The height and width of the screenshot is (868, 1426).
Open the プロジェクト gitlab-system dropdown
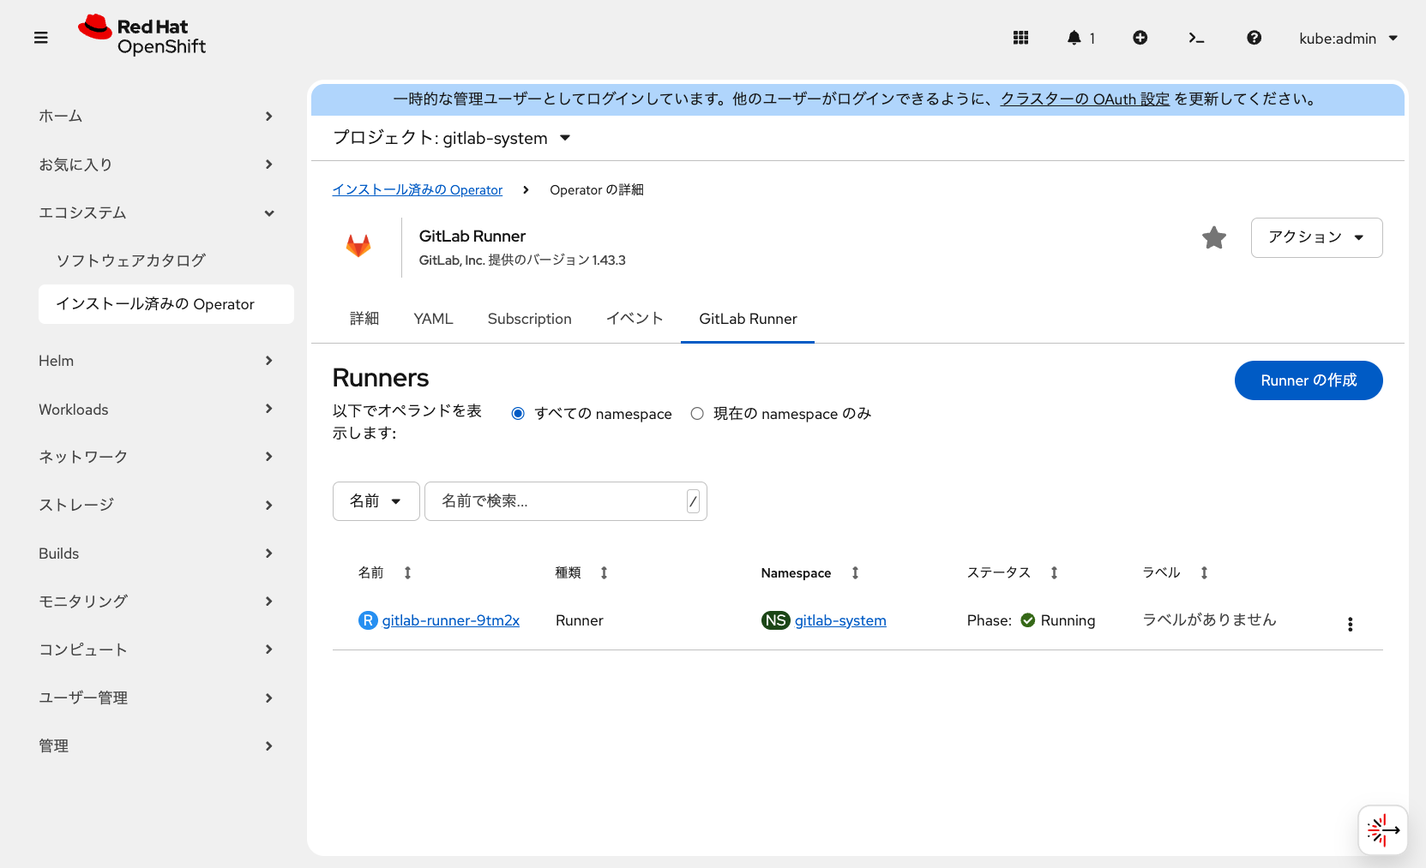(x=453, y=137)
